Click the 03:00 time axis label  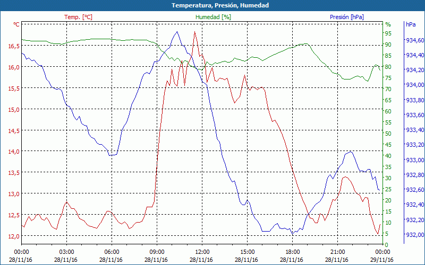click(66, 253)
